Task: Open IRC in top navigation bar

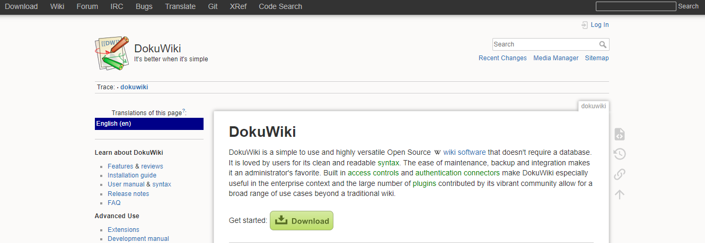Action: [117, 6]
